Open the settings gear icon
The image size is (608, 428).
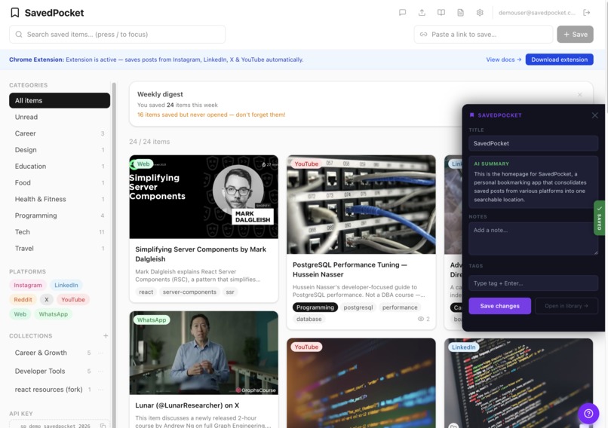[480, 13]
